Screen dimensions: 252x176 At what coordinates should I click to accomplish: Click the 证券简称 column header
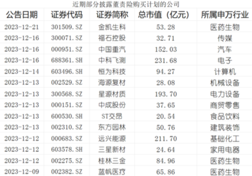pos(112,15)
